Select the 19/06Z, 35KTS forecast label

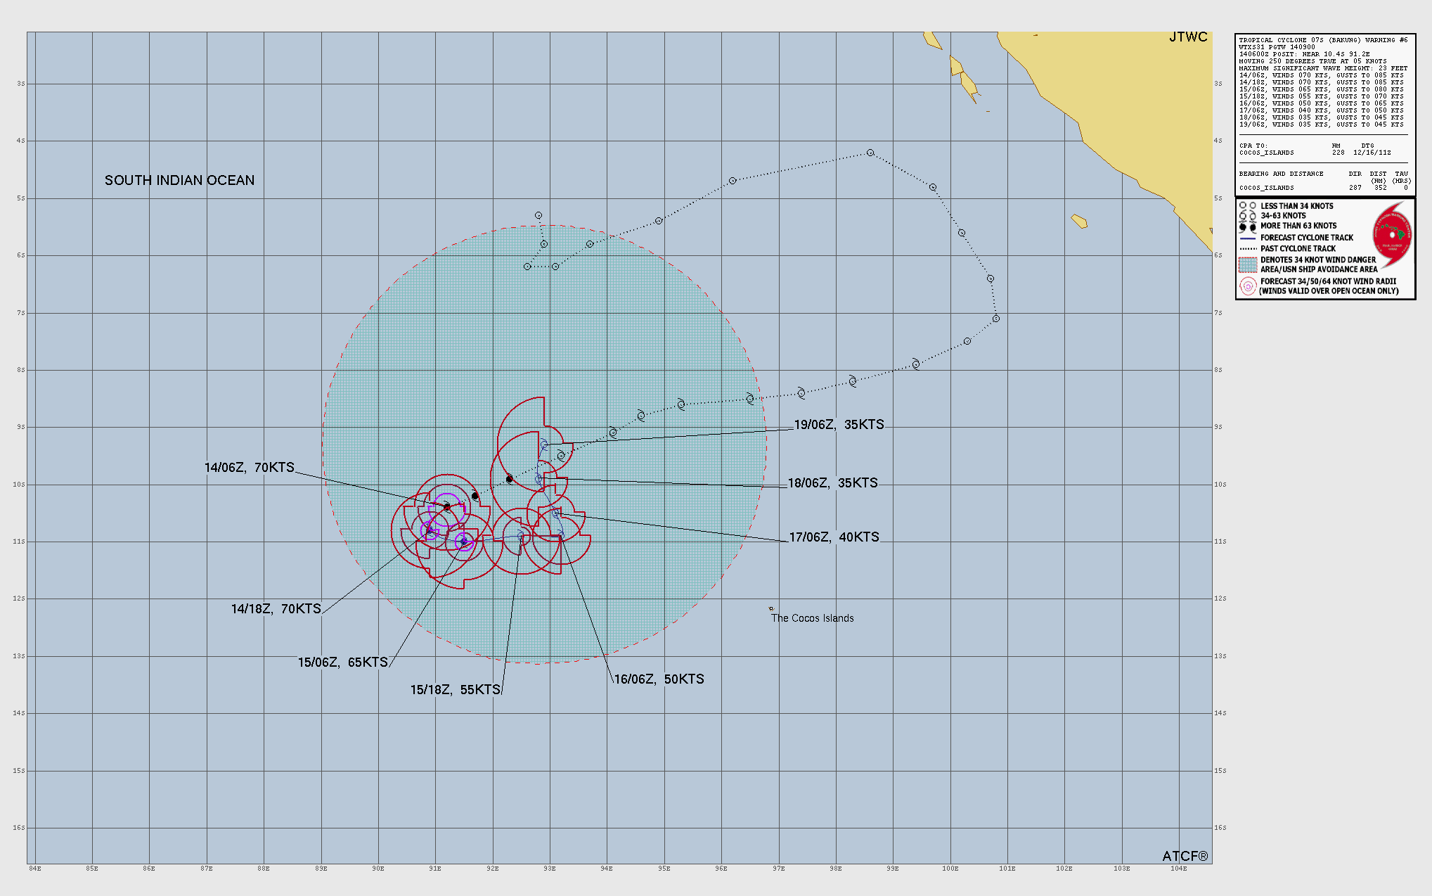point(839,425)
